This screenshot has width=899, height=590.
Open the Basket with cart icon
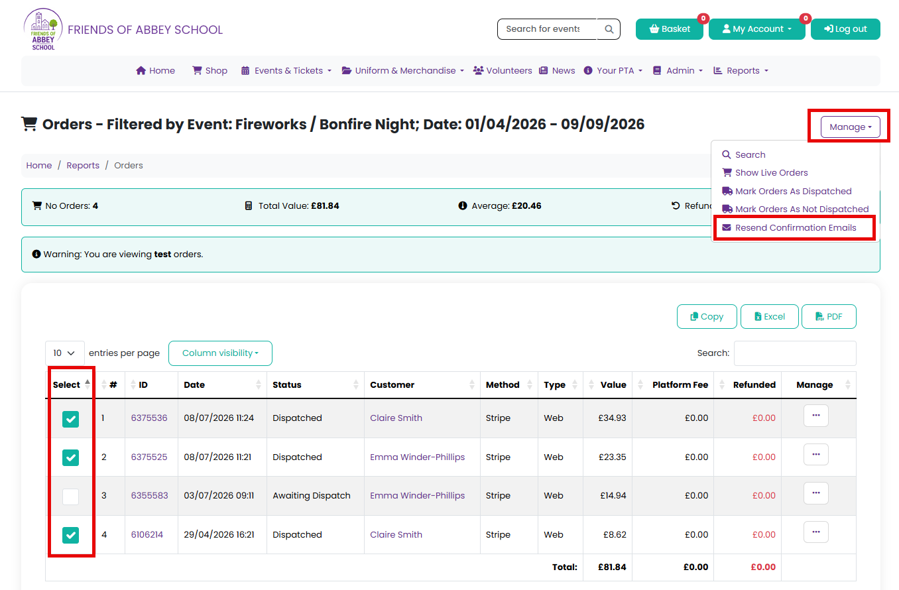tap(670, 29)
